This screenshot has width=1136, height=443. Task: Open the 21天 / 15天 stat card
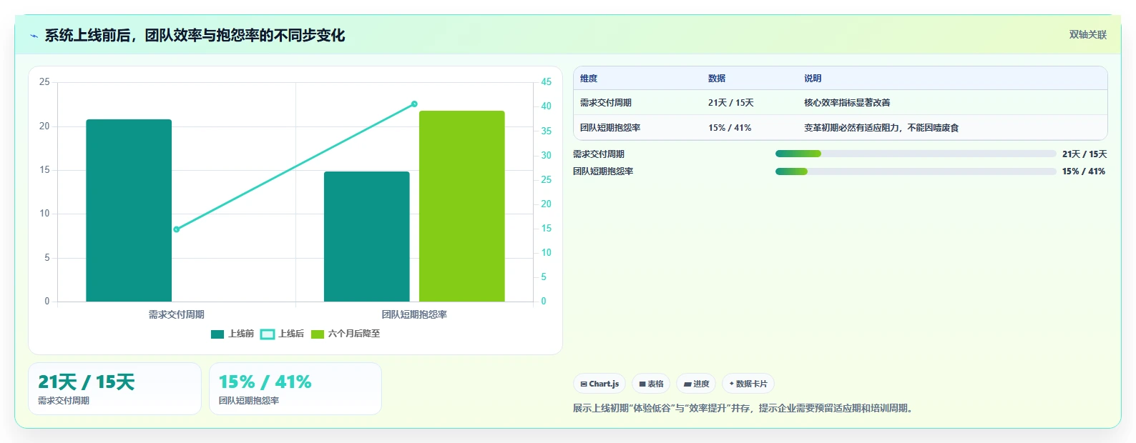114,389
